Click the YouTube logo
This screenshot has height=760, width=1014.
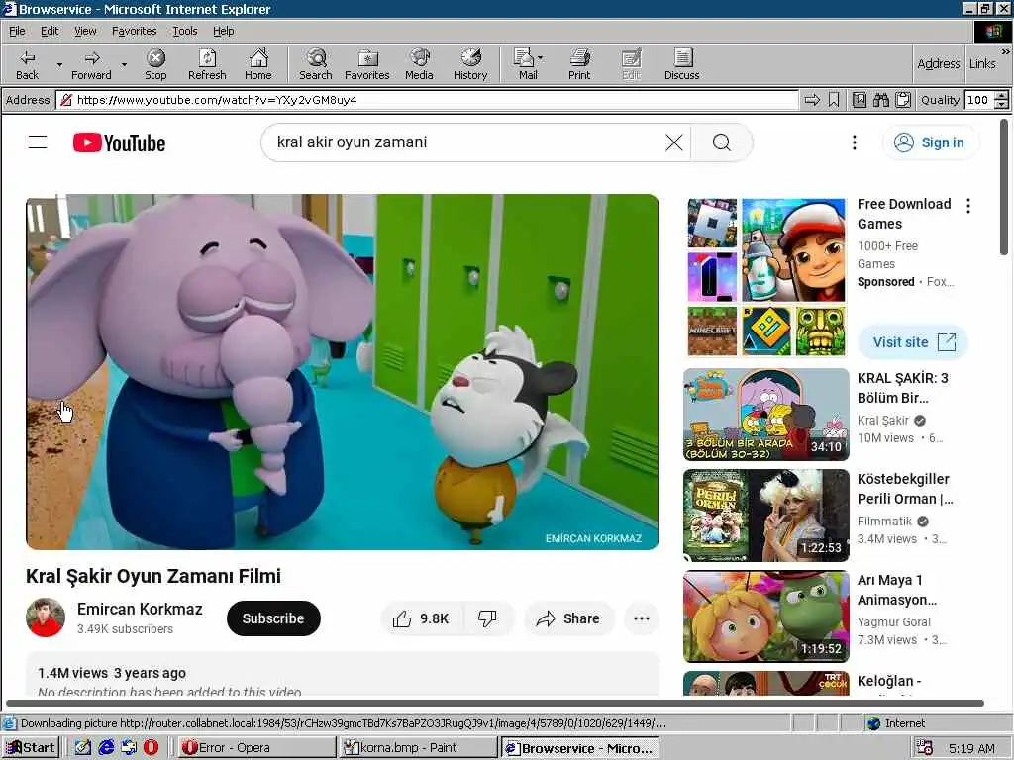pyautogui.click(x=119, y=142)
